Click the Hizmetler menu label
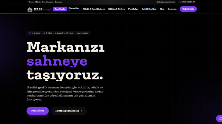 (74, 8)
